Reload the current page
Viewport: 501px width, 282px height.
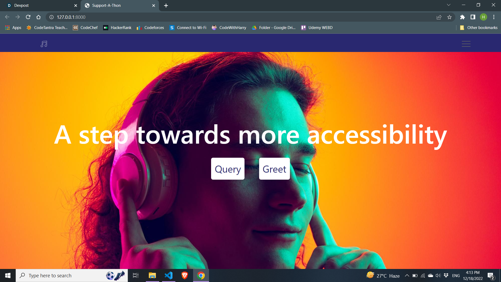[x=28, y=17]
